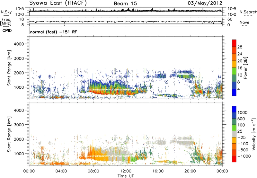Click the "04:00" time tick label
The width and height of the screenshot is (257, 178).
pos(61,171)
